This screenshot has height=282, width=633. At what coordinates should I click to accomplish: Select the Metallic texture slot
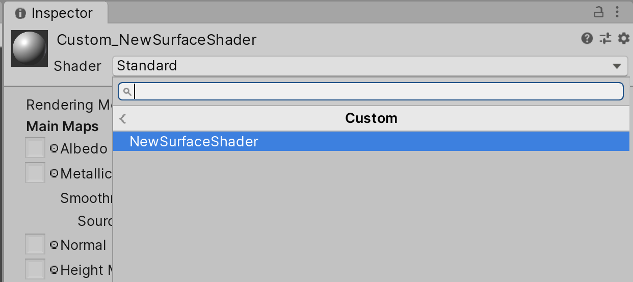(35, 174)
